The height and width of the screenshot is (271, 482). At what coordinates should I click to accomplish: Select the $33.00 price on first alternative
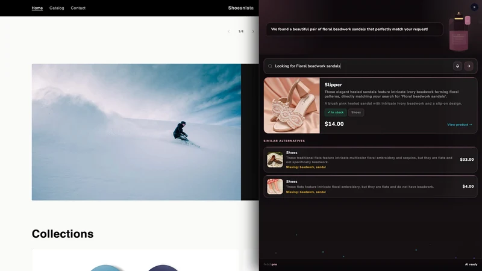coord(466,160)
